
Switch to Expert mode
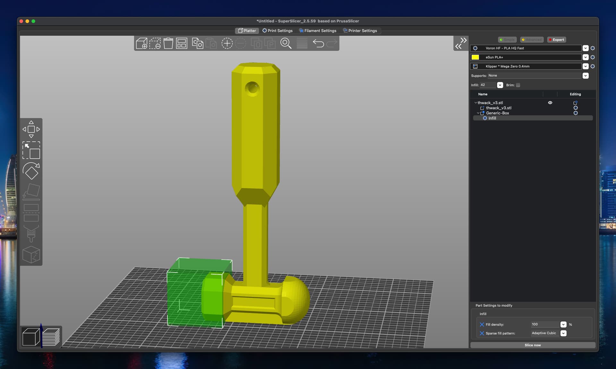(x=556, y=40)
